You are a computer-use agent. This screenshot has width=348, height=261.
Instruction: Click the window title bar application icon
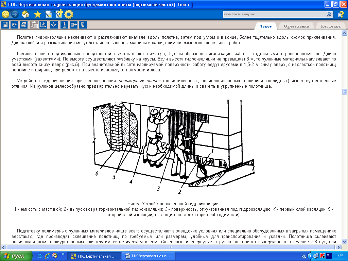tap(3, 4)
